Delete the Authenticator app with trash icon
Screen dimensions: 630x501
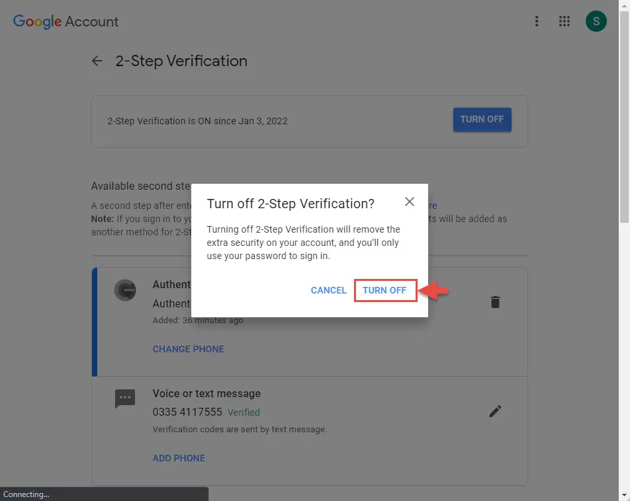[x=495, y=302]
